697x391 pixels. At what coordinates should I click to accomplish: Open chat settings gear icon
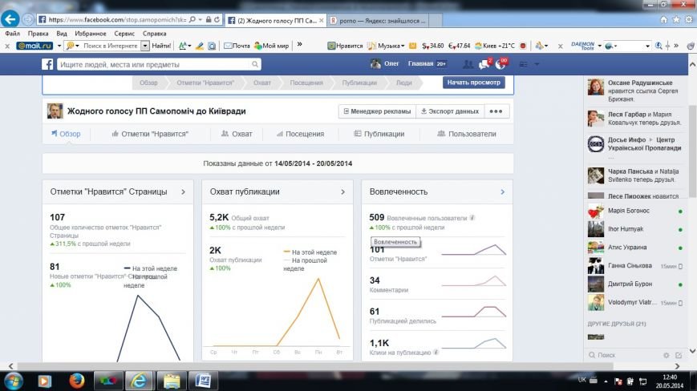pyautogui.click(x=666, y=355)
